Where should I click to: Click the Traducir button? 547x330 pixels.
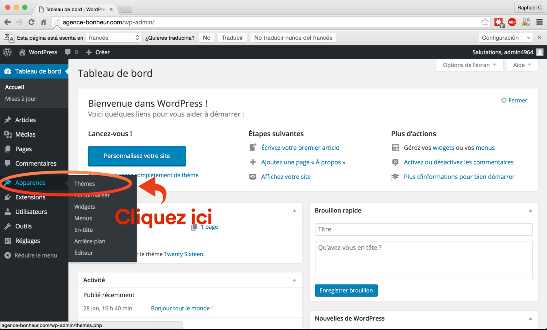tap(232, 38)
